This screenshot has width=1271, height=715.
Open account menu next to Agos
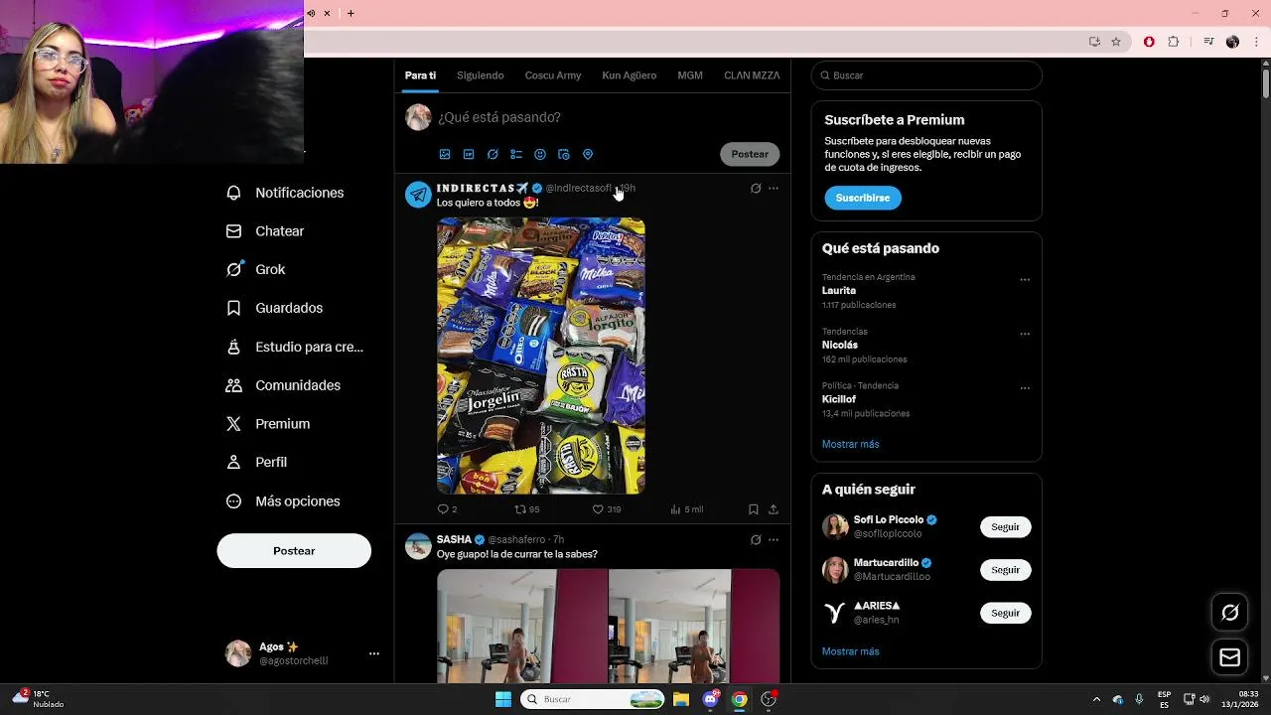[x=374, y=653]
